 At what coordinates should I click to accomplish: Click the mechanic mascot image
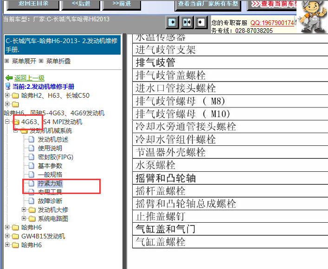312,17
